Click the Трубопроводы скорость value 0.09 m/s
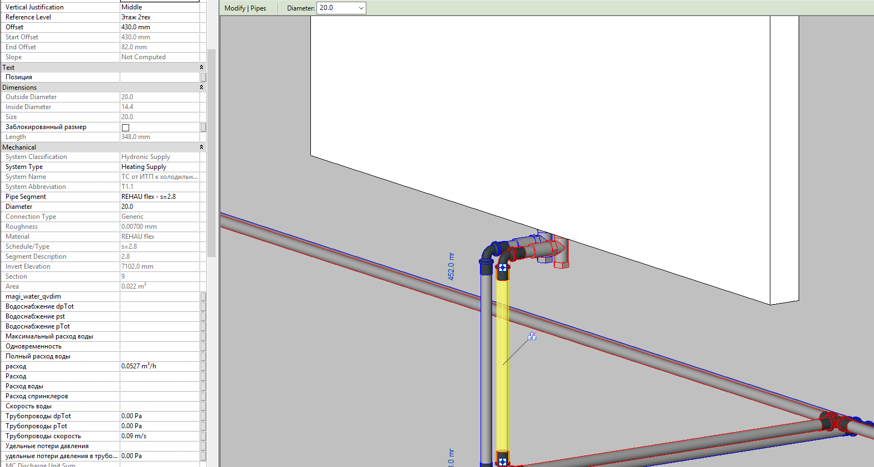 [160, 436]
